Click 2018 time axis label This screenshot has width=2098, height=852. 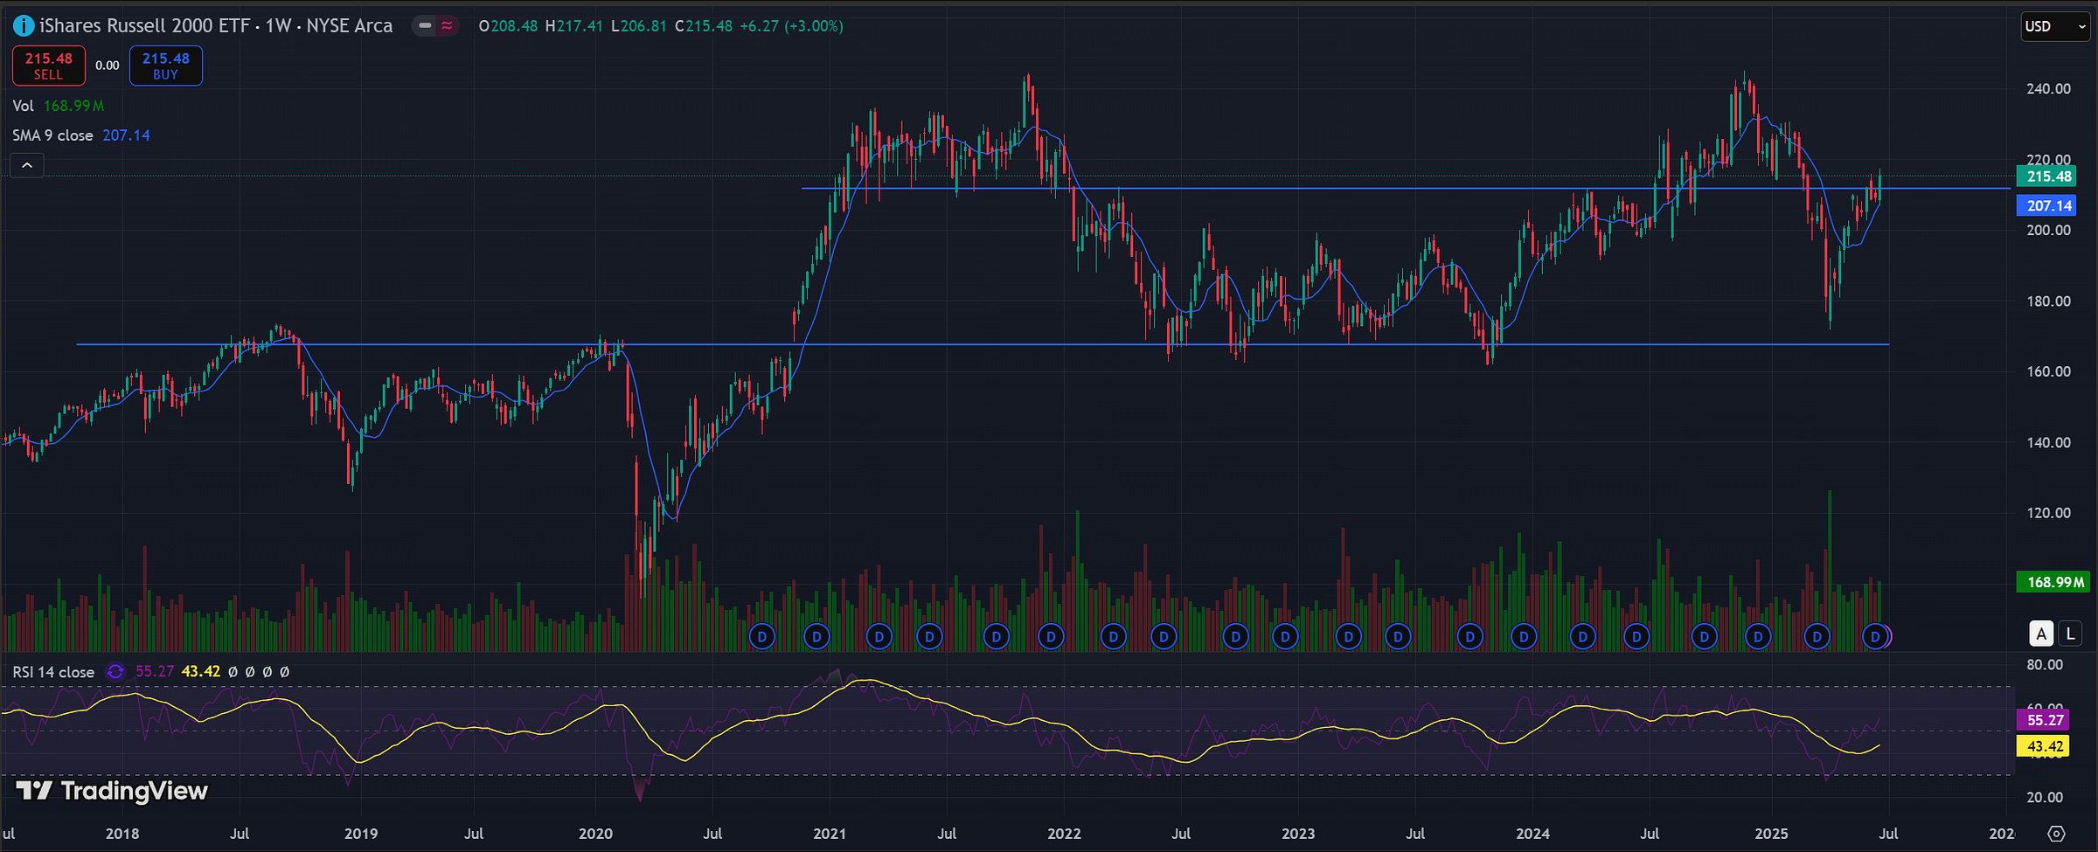tap(122, 834)
